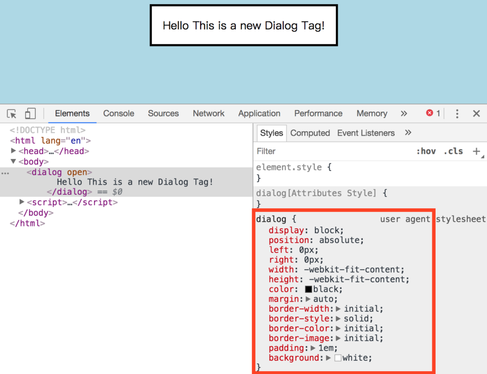Click the new style rule plus icon
The width and height of the screenshot is (487, 374).
click(477, 151)
